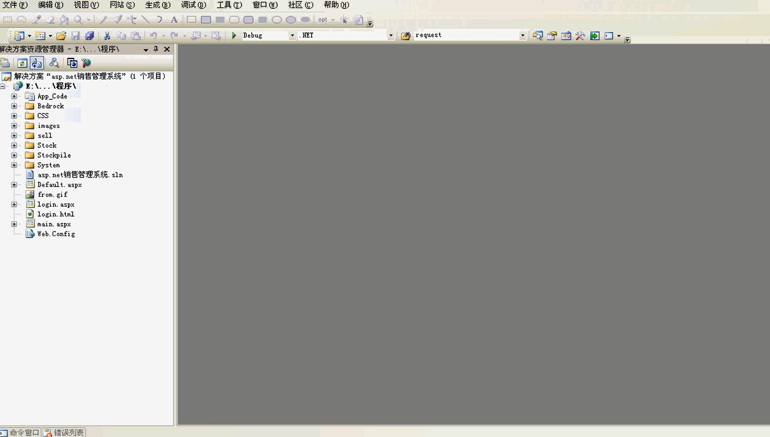
Task: Open the 视图(V) menu
Action: pyautogui.click(x=86, y=5)
